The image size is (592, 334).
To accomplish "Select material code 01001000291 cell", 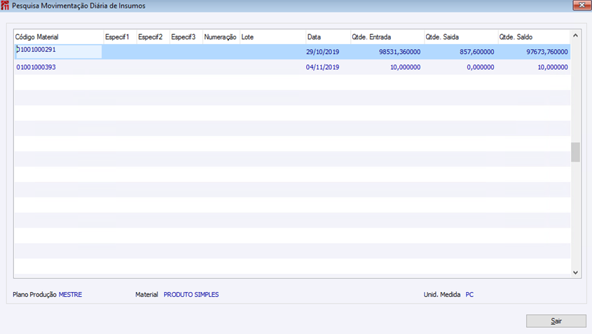I will 59,51.
